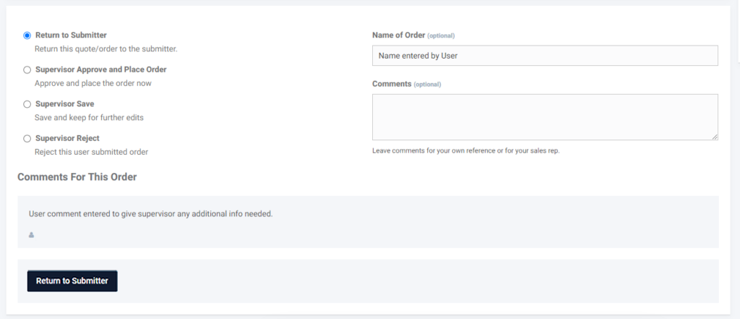Click "Approve and place the order now" description

[92, 83]
